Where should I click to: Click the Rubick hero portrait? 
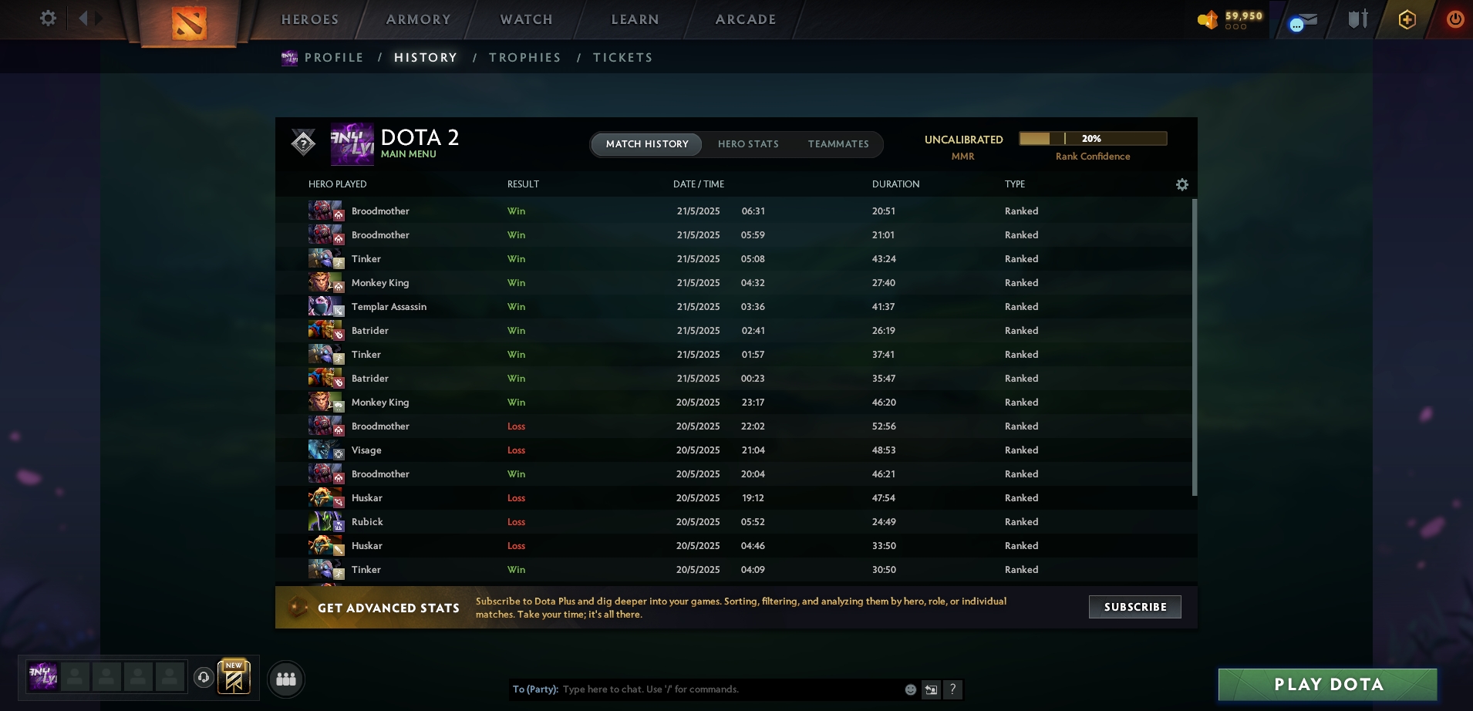325,521
